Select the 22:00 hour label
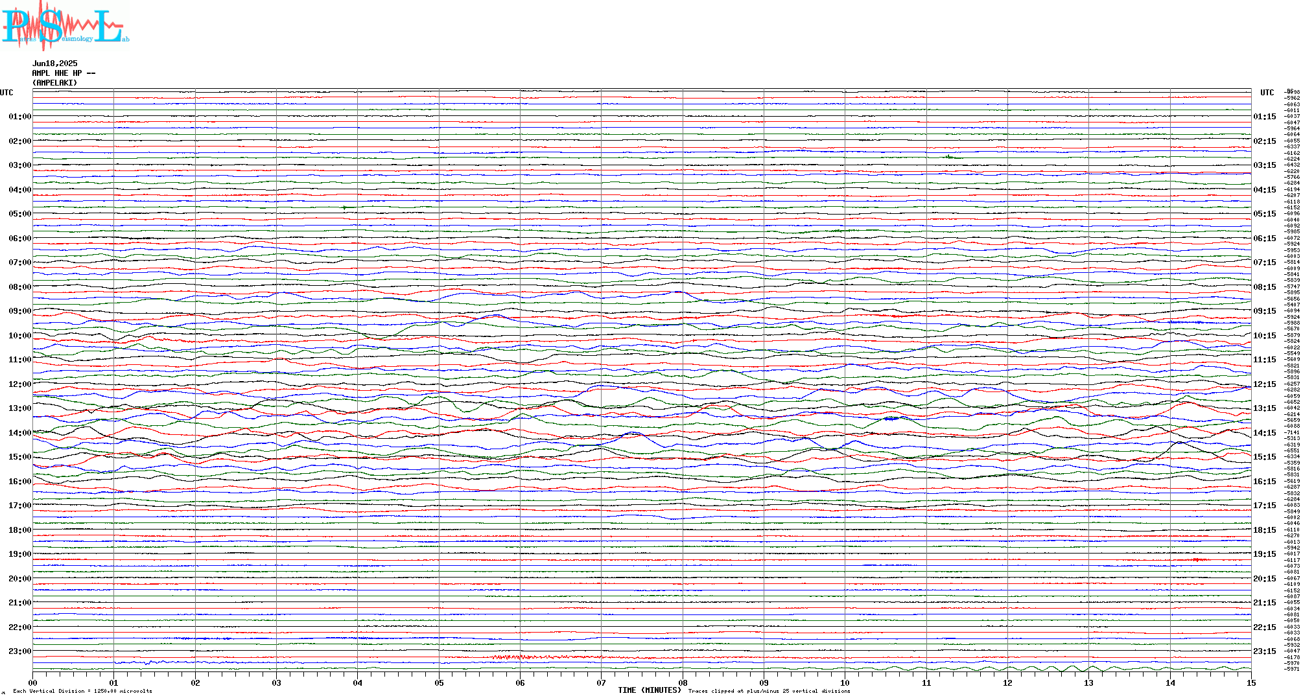Screen dimensions: 1303x700 20,627
